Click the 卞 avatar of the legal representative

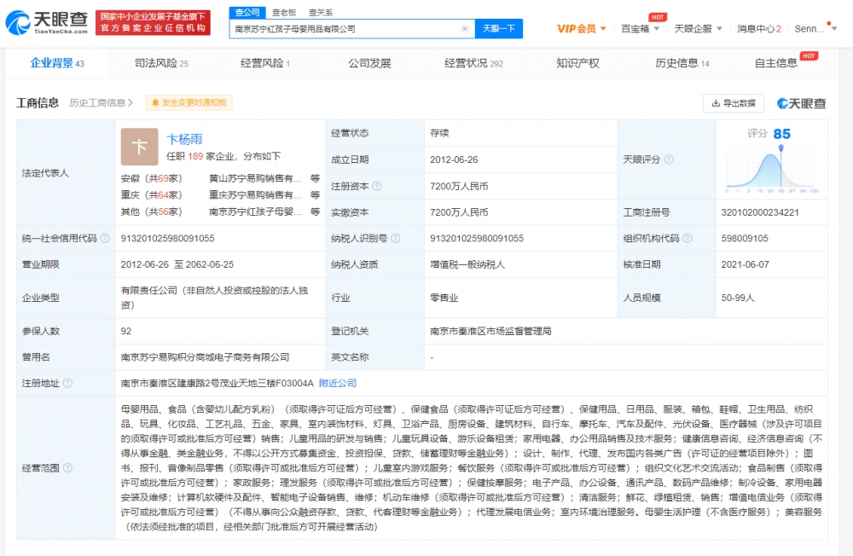point(139,147)
